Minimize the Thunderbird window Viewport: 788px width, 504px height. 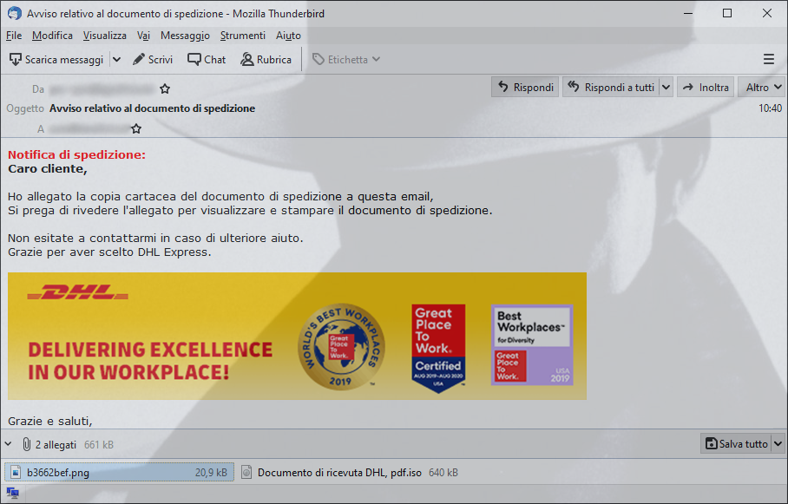click(688, 13)
